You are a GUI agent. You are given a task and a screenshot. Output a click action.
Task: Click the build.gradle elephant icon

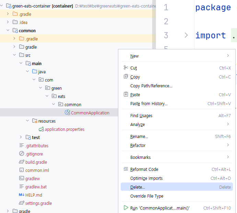pos(22,162)
